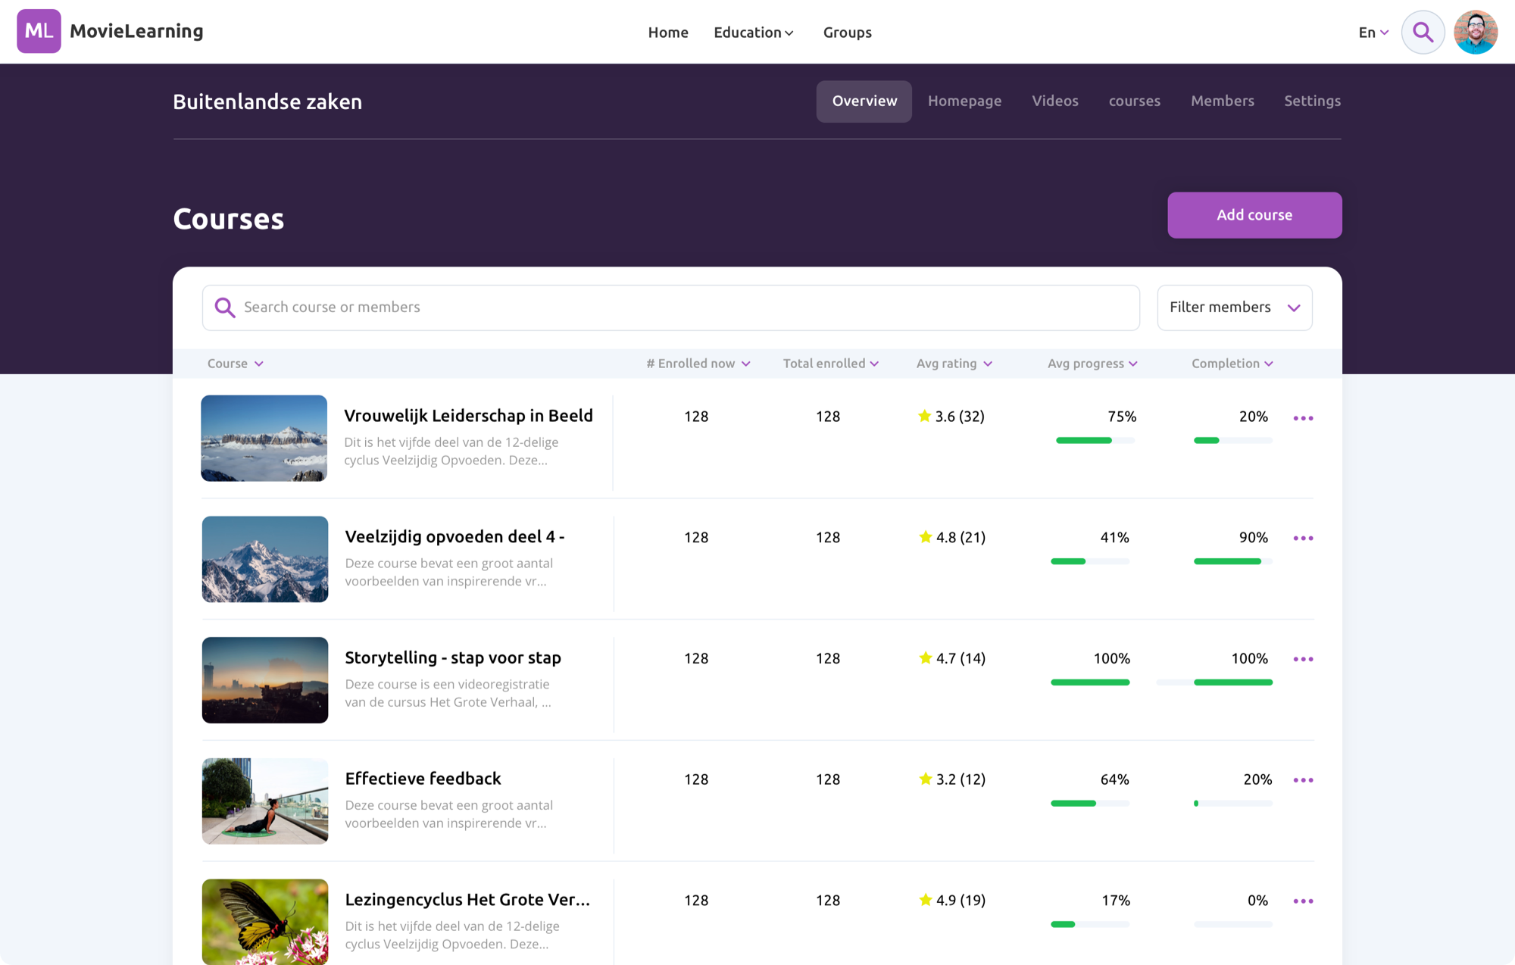Open the Filter members dropdown
The width and height of the screenshot is (1515, 965).
coord(1234,308)
